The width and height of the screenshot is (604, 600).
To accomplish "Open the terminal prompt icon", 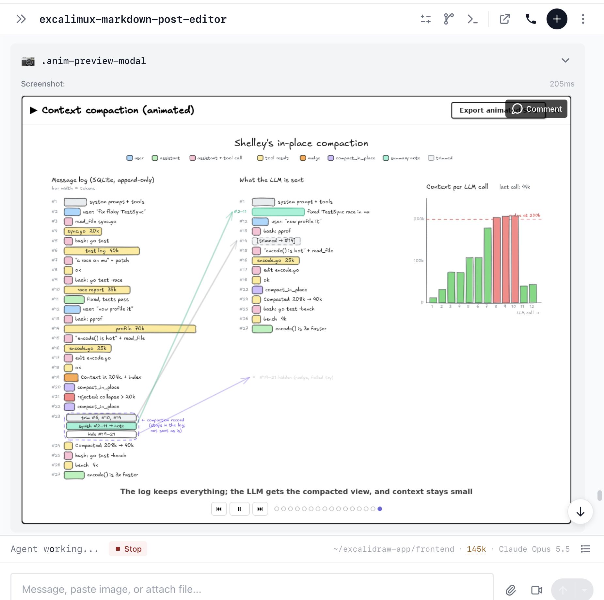I will coord(472,19).
